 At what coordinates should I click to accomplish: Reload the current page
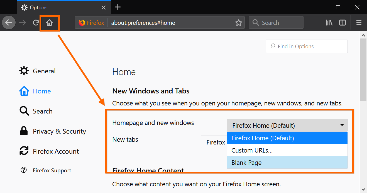click(x=36, y=23)
